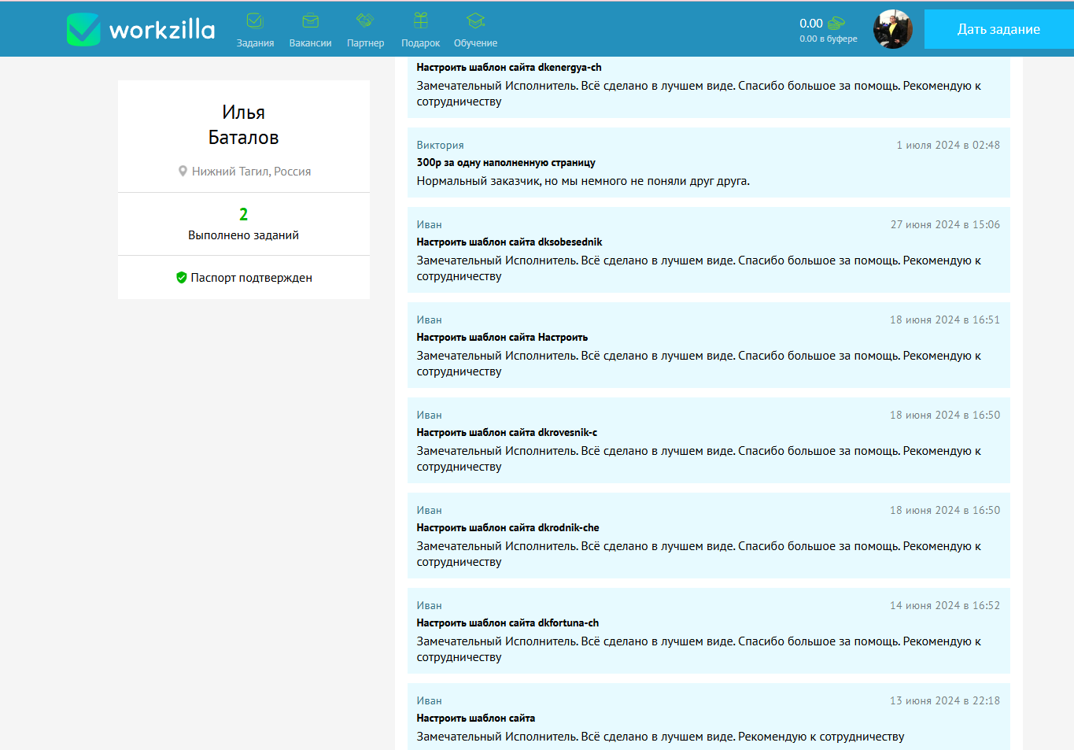Open the task 300р за одну наполненную страницу

pyautogui.click(x=505, y=163)
